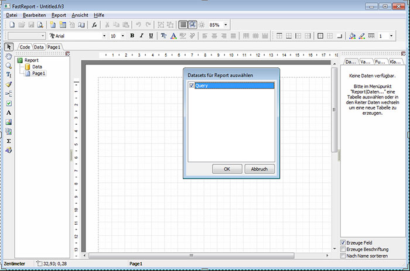Insert a Sigma system text object

pyautogui.click(x=9, y=141)
